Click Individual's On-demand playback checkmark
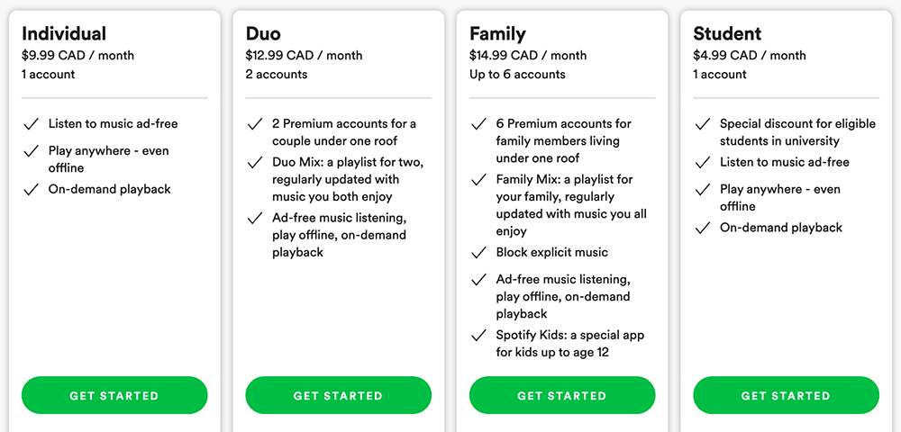The width and height of the screenshot is (901, 432). click(31, 190)
